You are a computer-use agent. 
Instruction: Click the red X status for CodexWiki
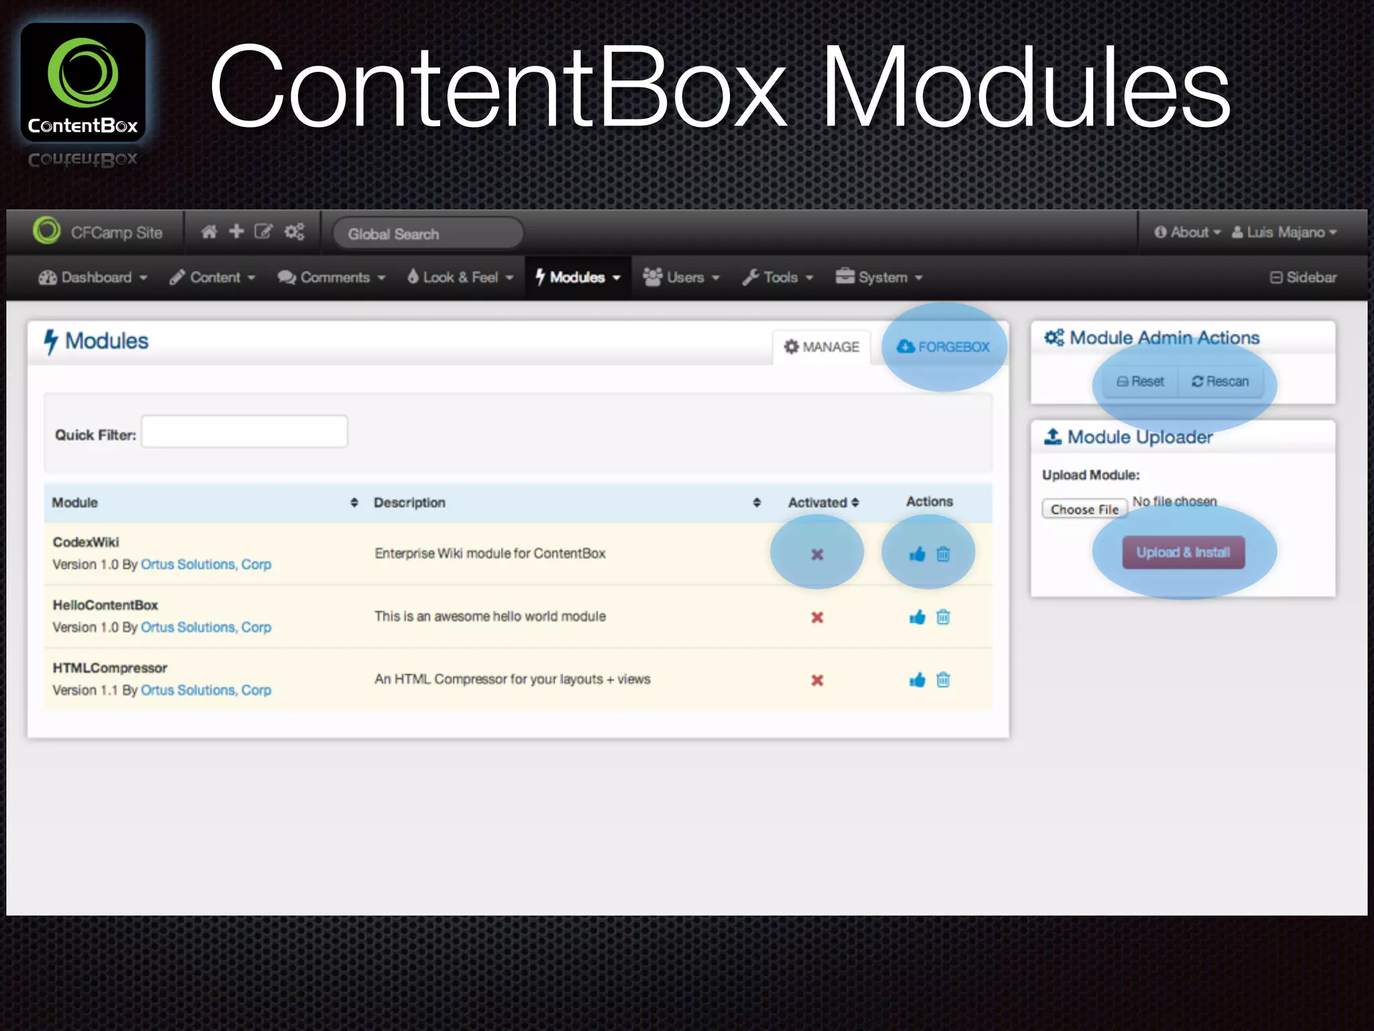click(817, 555)
